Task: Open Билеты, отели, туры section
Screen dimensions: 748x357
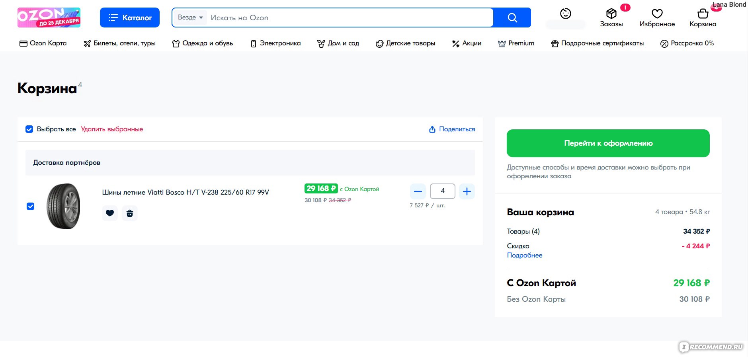Action: [x=119, y=43]
